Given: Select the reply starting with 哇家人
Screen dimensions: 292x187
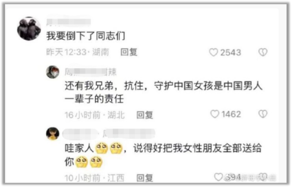Looking at the screenshot, I should tap(163, 155).
